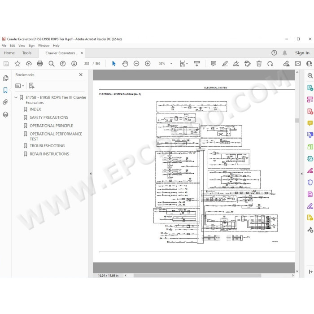The width and height of the screenshot is (314, 314).
Task: Zoom in with plus button
Action: 148,64
